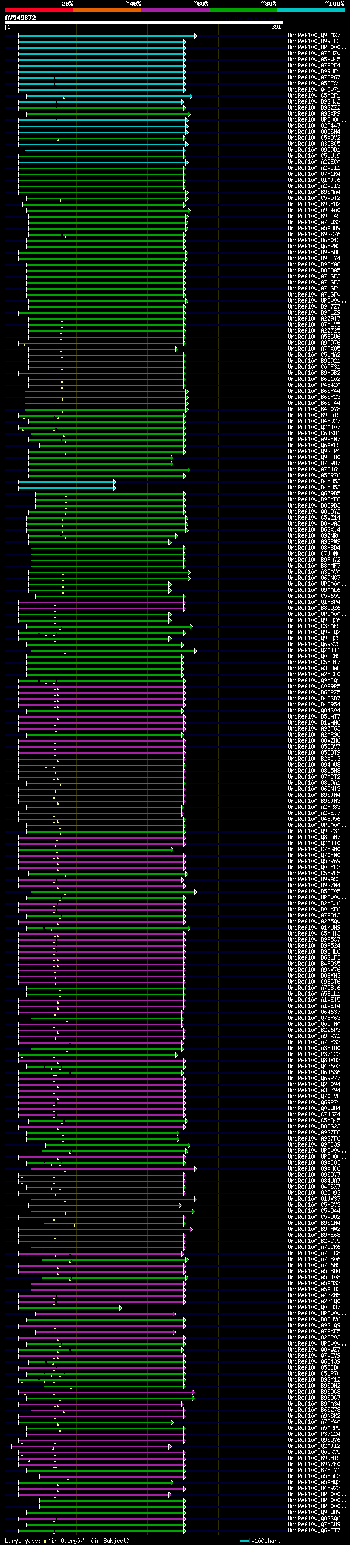Select hit label UniRef100_A9SXP9
The image size is (350, 1545).
[x=314, y=114]
